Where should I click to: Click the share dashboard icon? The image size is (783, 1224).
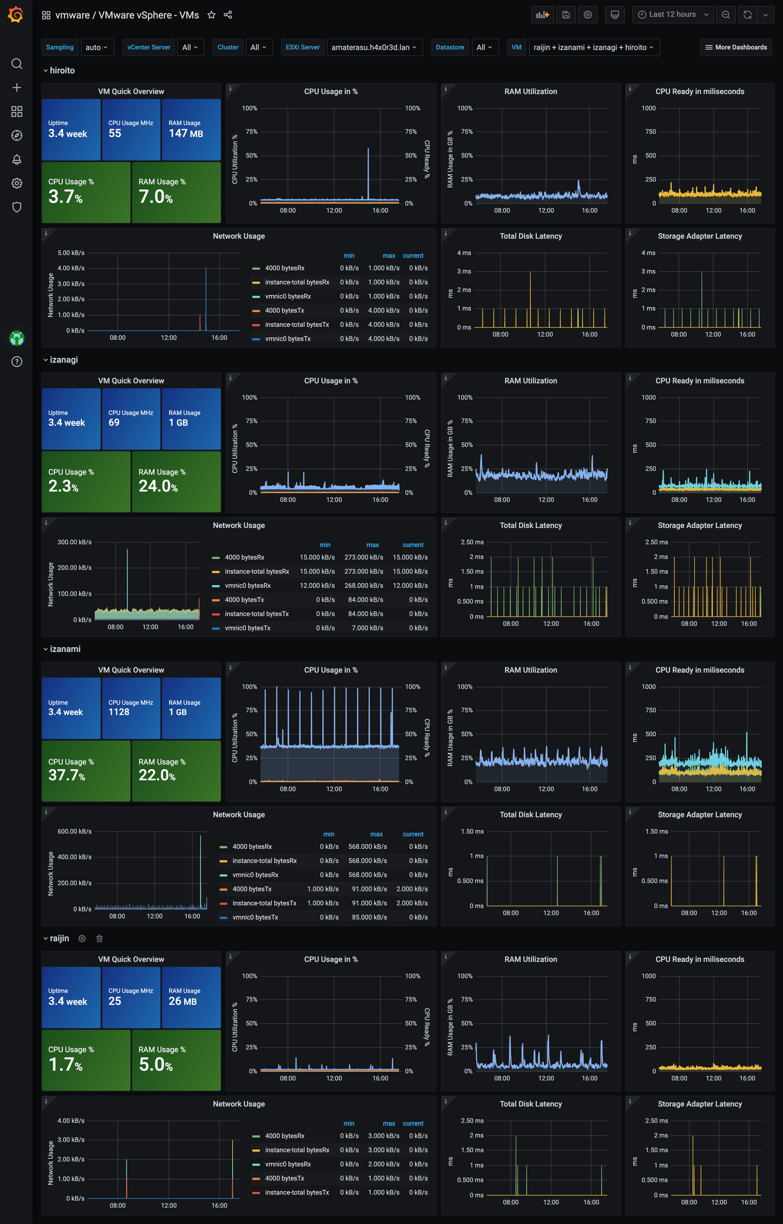coord(228,15)
